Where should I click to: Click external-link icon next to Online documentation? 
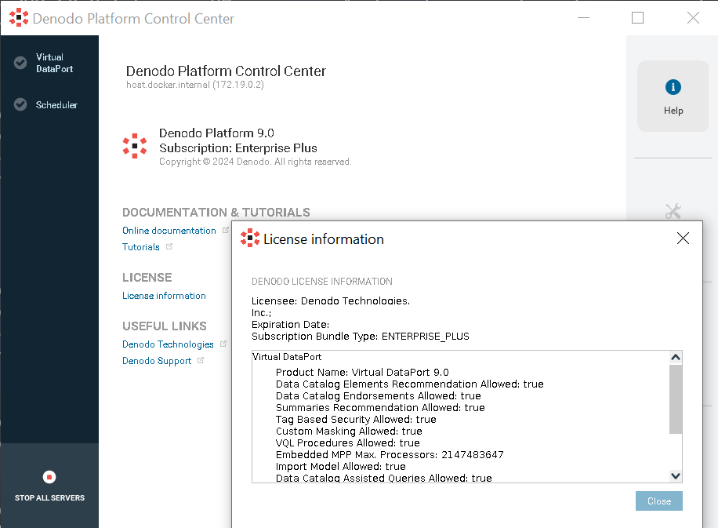click(225, 230)
